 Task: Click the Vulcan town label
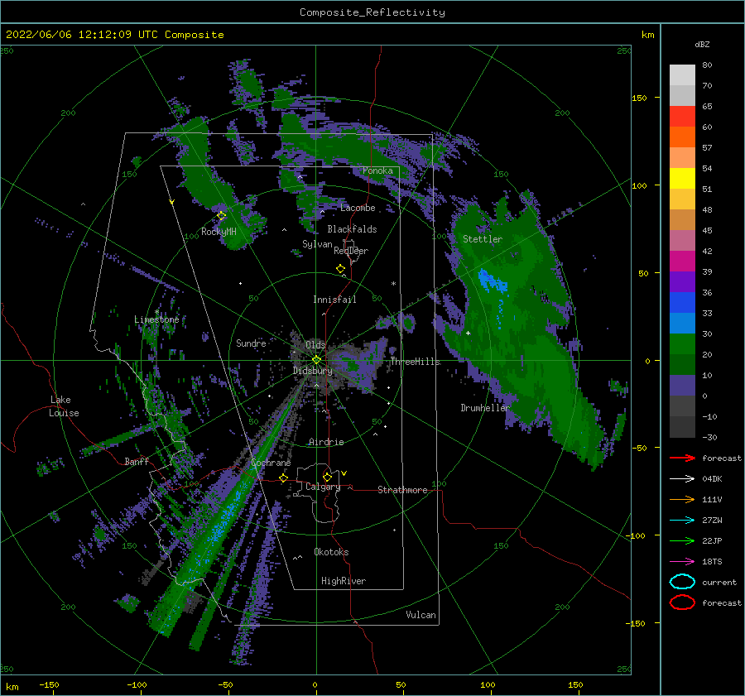pyautogui.click(x=421, y=615)
